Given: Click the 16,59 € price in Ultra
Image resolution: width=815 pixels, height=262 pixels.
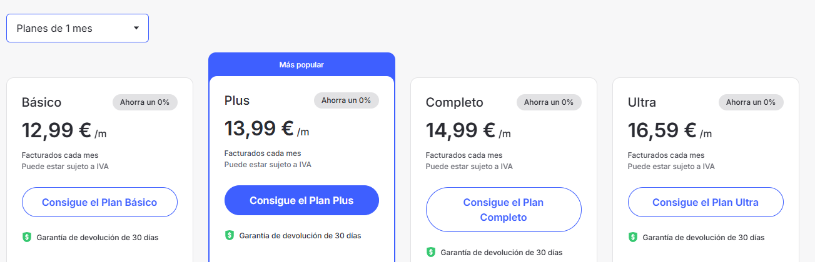Looking at the screenshot, I should [x=662, y=130].
